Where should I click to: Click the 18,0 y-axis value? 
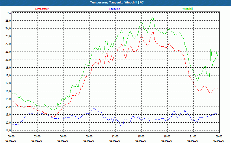8,75
